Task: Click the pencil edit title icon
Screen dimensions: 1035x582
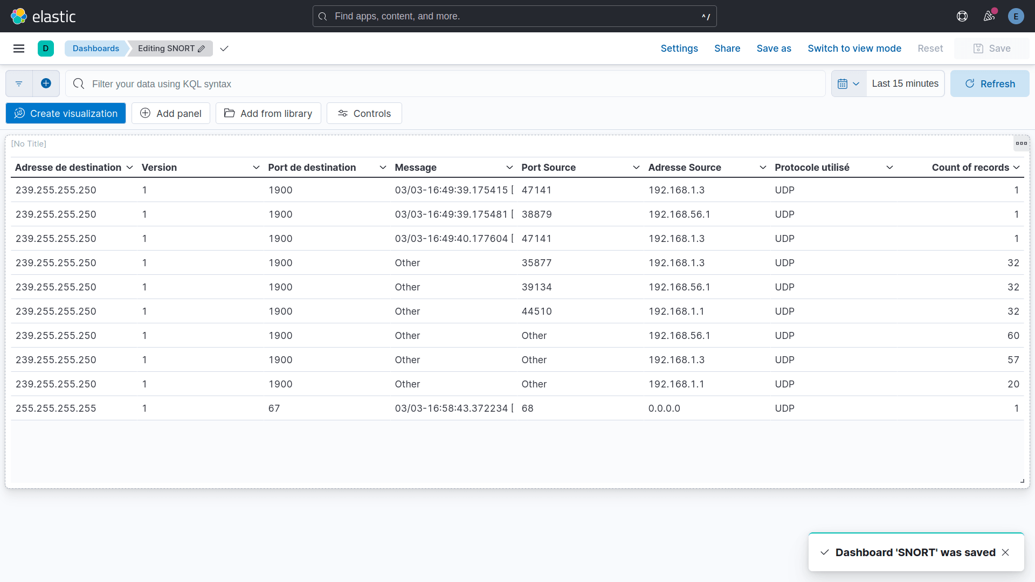Action: 202,48
